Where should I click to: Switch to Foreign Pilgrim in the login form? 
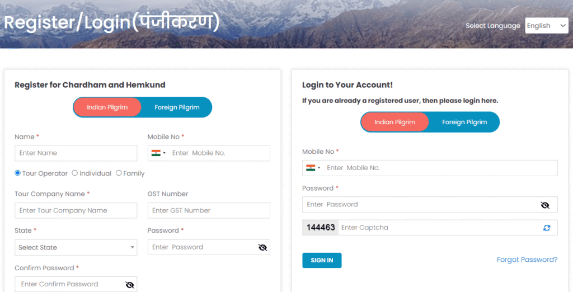click(464, 122)
